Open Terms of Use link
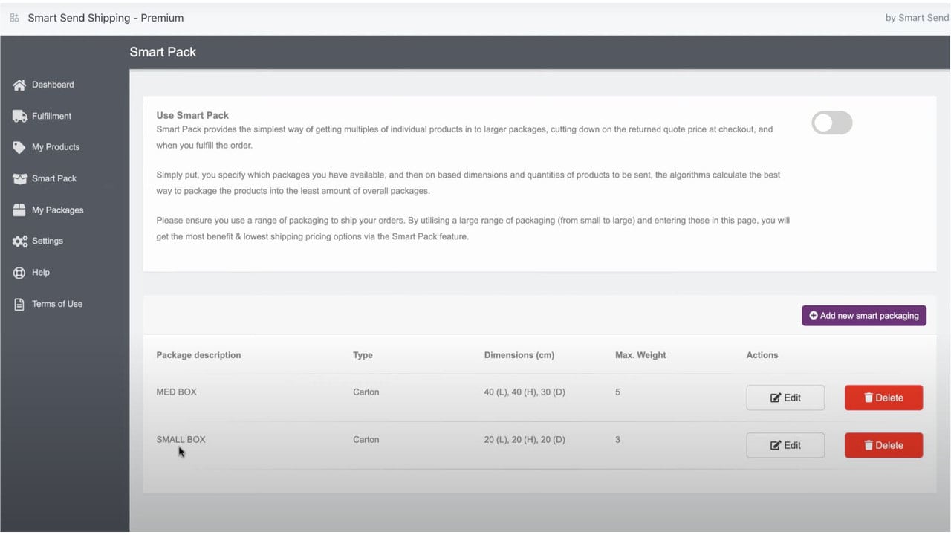 57,304
